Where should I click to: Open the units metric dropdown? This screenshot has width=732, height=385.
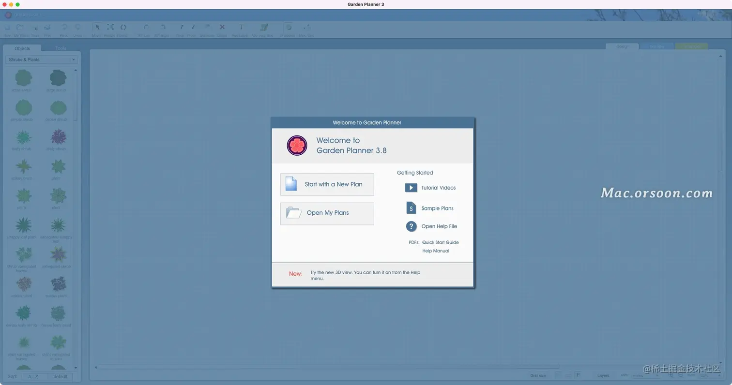645,375
